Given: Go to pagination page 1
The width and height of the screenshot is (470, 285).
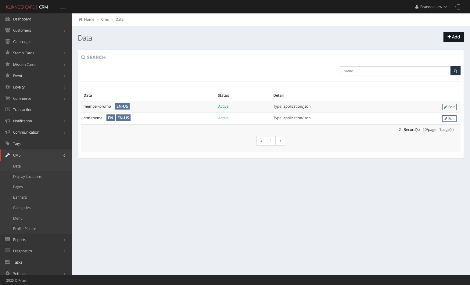Looking at the screenshot, I should [271, 141].
